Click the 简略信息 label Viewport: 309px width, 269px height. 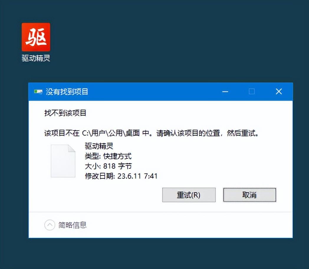tap(72, 225)
